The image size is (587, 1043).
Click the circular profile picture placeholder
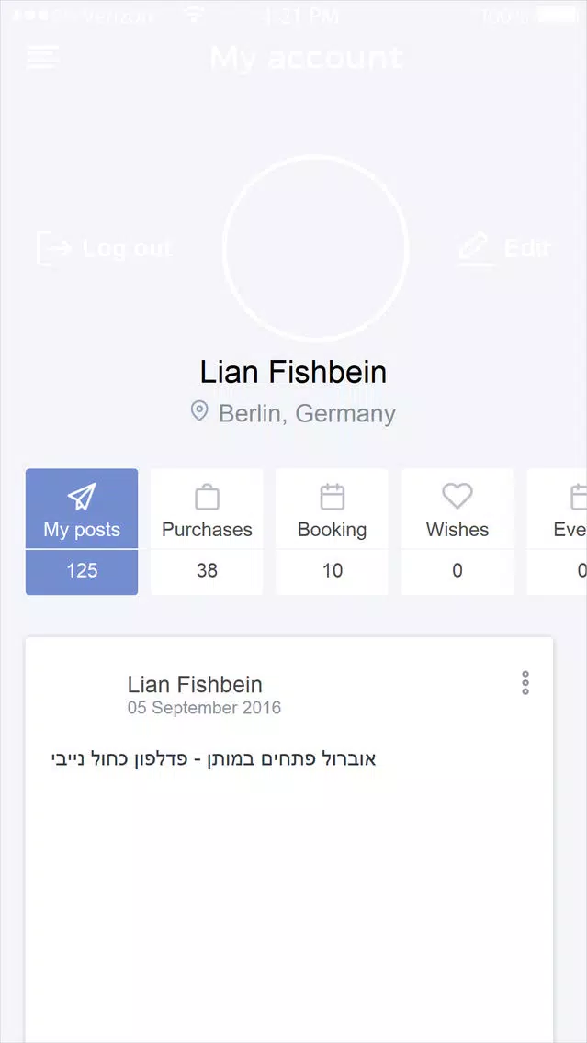315,248
